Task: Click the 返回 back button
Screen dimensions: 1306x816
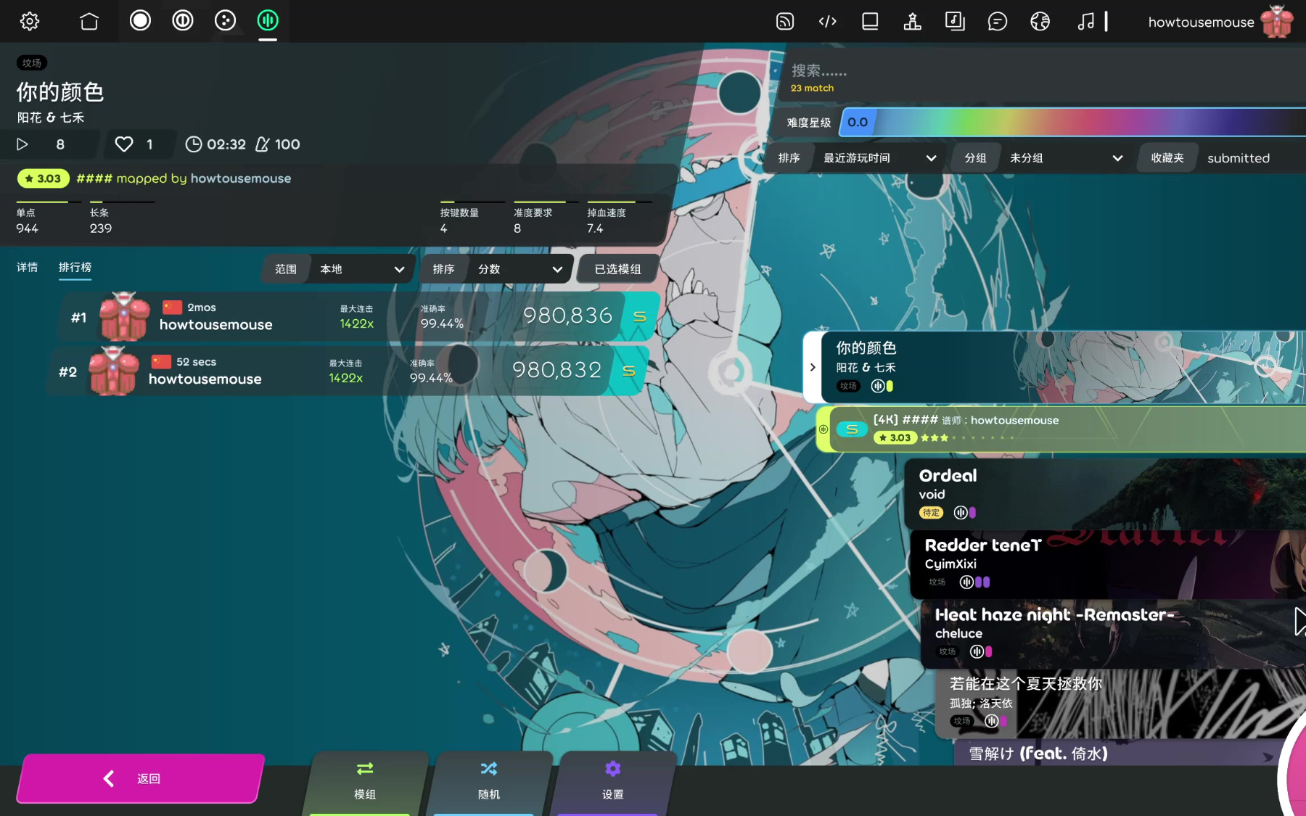Action: pyautogui.click(x=141, y=778)
